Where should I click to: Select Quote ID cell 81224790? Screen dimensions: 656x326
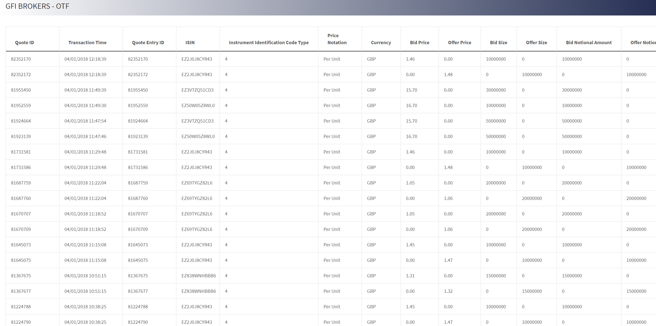pyautogui.click(x=21, y=322)
